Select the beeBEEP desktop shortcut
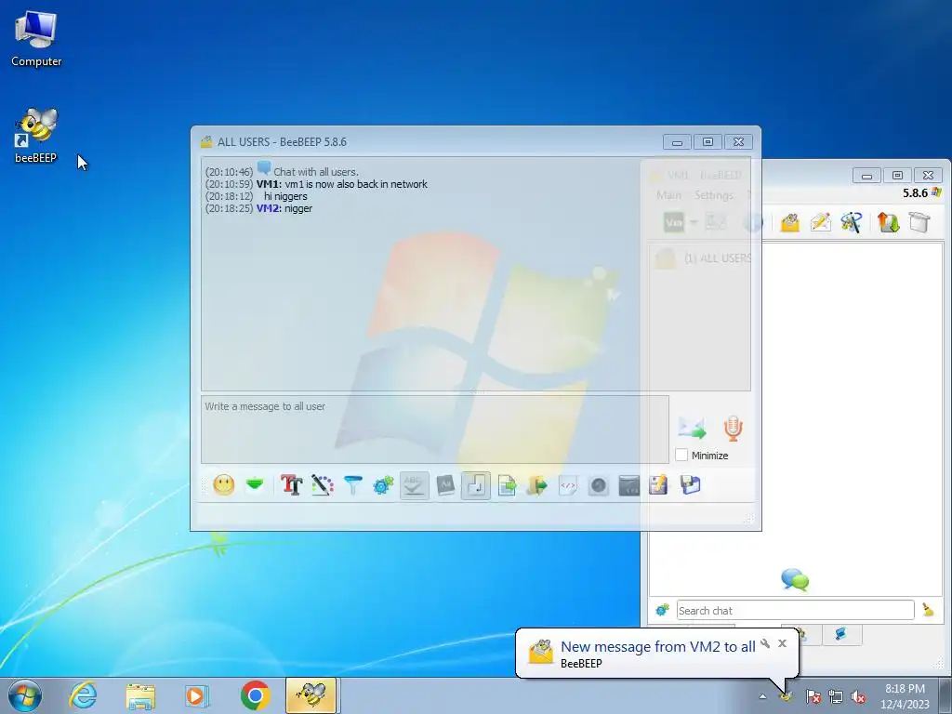952x714 pixels. (x=36, y=136)
